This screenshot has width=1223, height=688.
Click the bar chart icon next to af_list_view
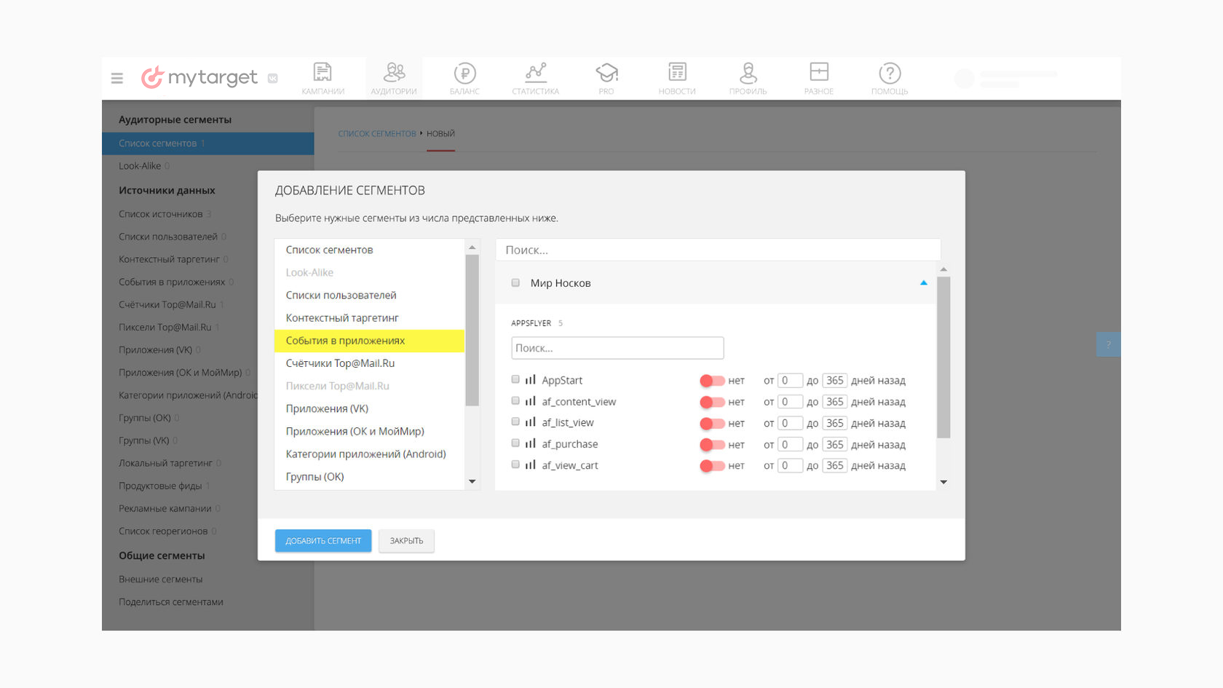[x=531, y=422]
